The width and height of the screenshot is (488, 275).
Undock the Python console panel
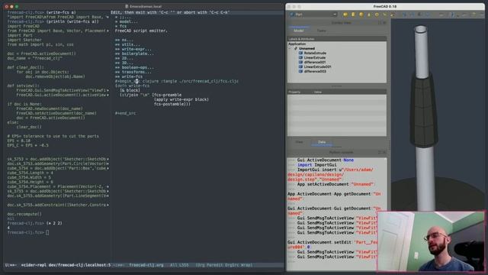(380, 152)
